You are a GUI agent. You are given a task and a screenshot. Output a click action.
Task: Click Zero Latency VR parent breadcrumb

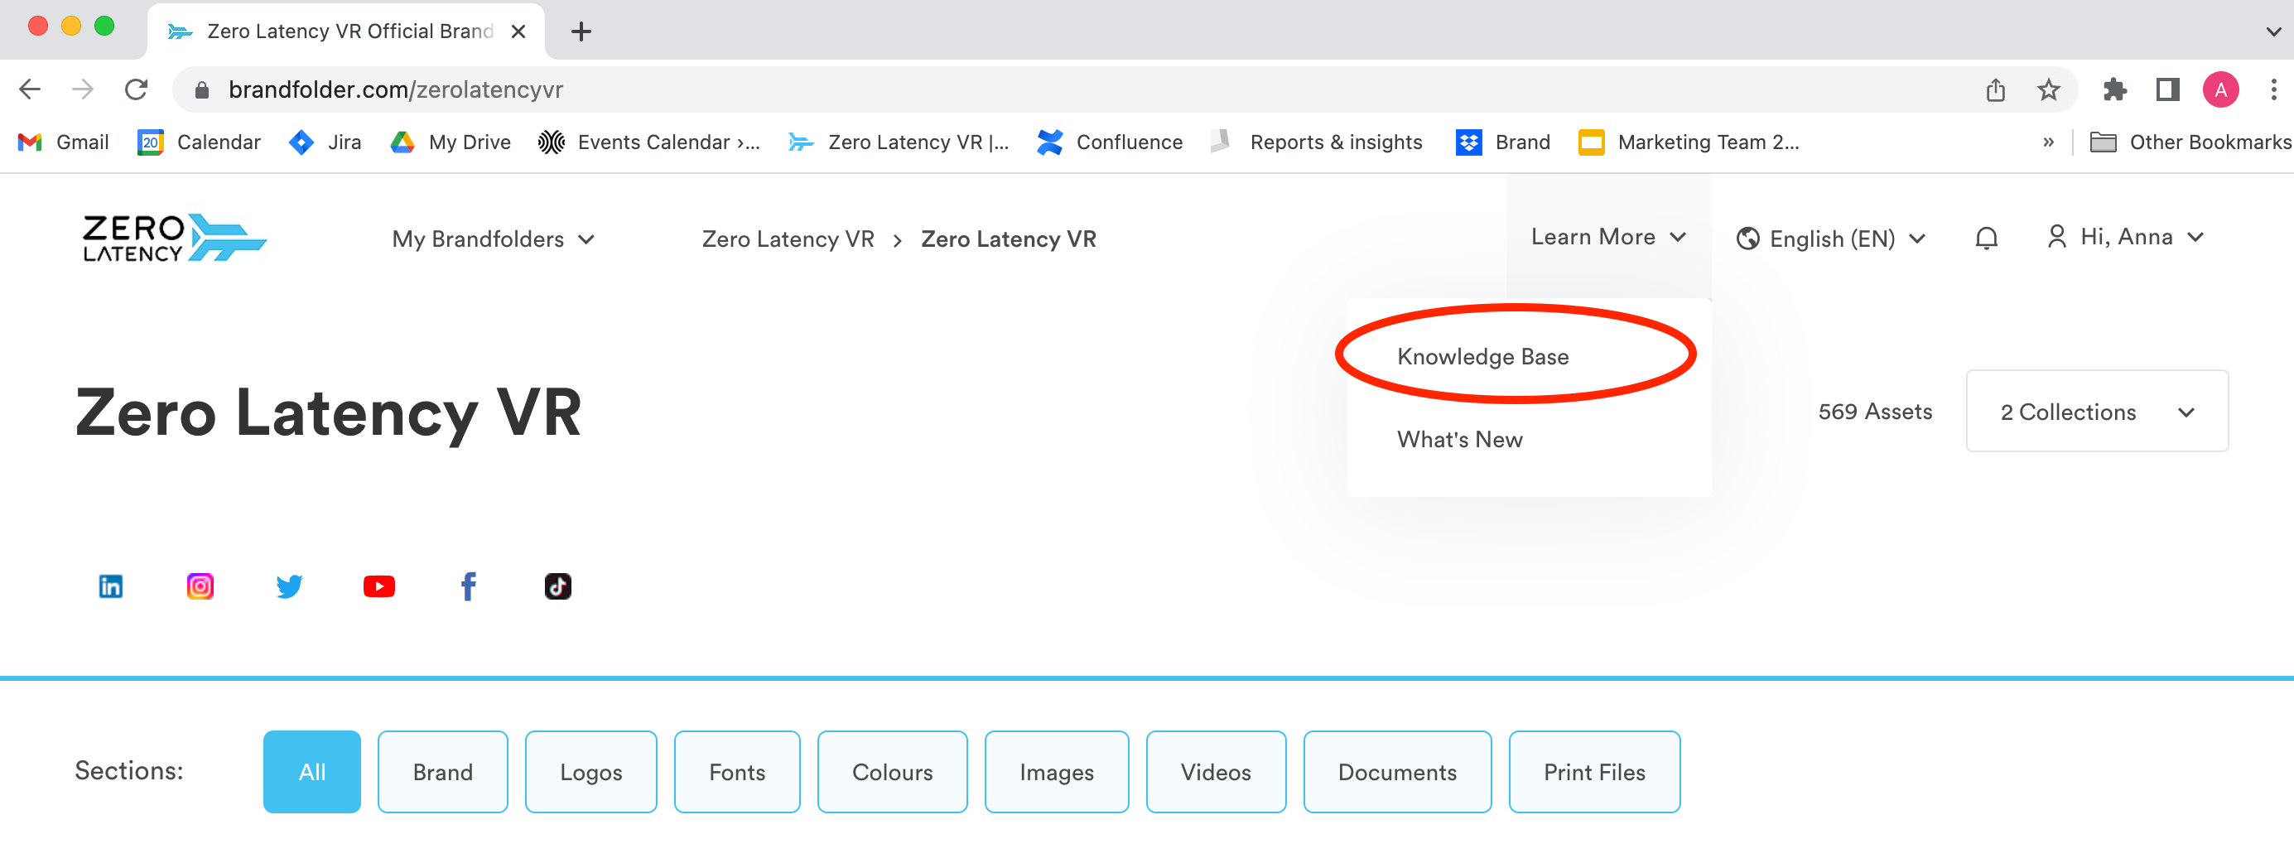pos(788,239)
